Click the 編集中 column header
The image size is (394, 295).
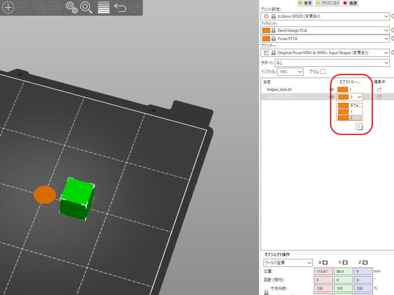pyautogui.click(x=379, y=82)
